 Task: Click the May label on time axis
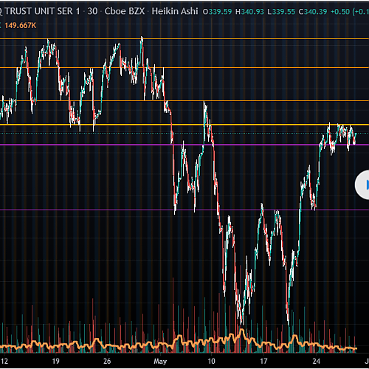coord(160,362)
